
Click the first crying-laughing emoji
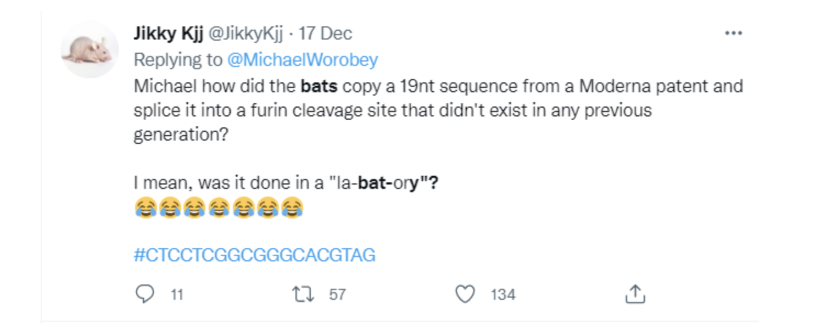click(145, 209)
